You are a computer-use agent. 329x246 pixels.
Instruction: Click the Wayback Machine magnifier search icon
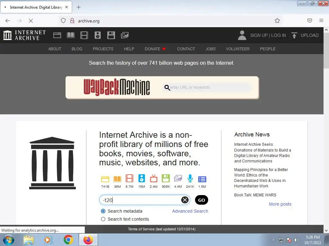(x=167, y=87)
